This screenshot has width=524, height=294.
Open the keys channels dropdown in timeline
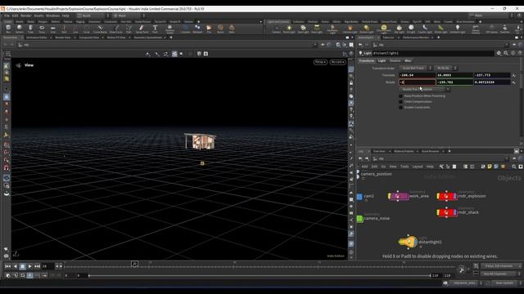click(x=501, y=266)
